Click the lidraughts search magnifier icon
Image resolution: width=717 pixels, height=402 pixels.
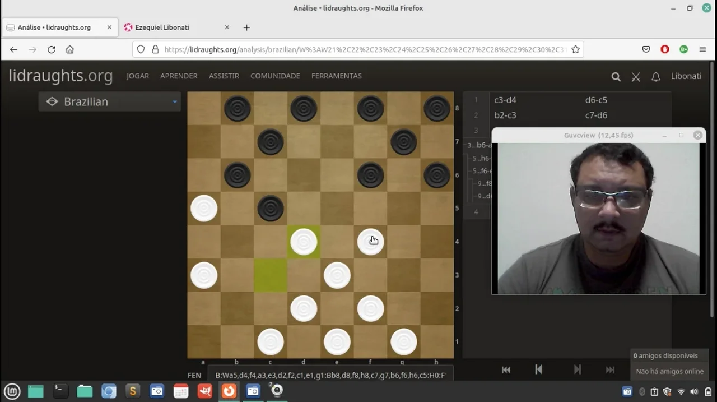(616, 77)
